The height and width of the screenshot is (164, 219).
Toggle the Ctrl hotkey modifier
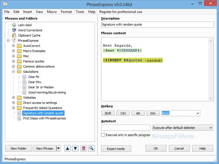[x=123, y=113]
